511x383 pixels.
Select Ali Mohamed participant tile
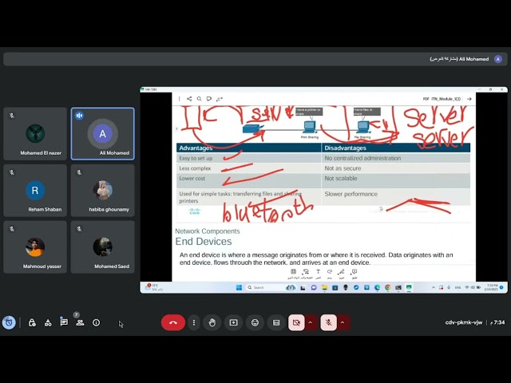103,134
